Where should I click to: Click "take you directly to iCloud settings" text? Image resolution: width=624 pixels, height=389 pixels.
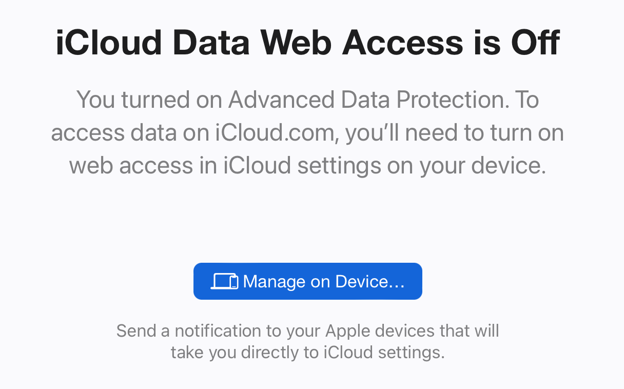[x=307, y=353]
